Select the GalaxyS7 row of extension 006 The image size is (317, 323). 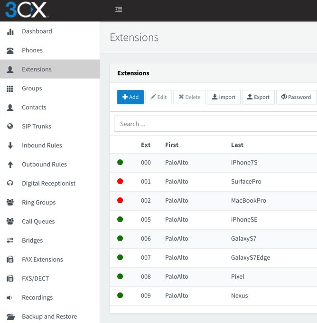click(214, 239)
